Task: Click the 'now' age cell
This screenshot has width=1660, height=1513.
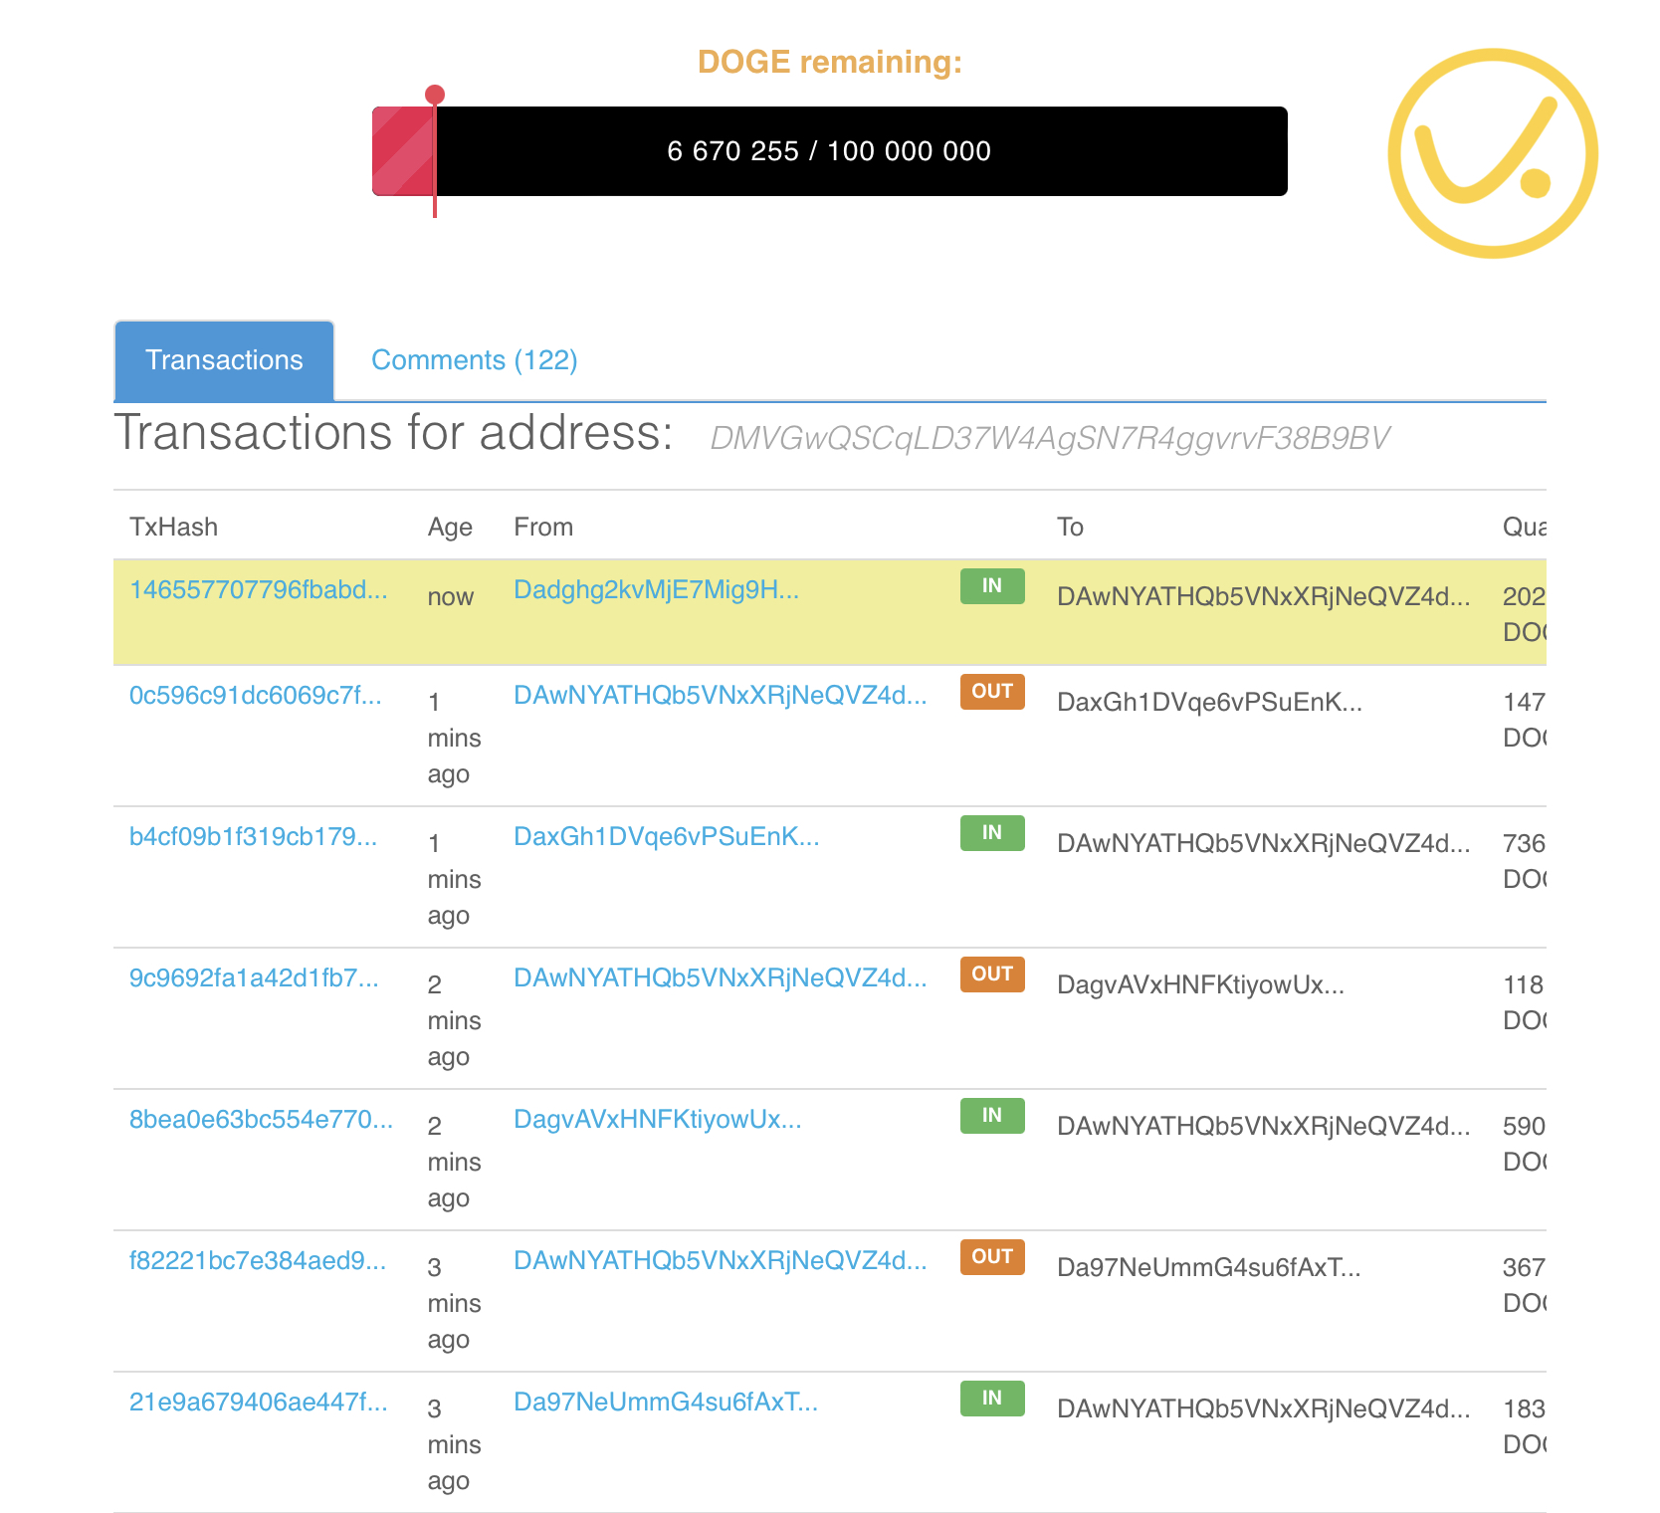Action: (451, 596)
